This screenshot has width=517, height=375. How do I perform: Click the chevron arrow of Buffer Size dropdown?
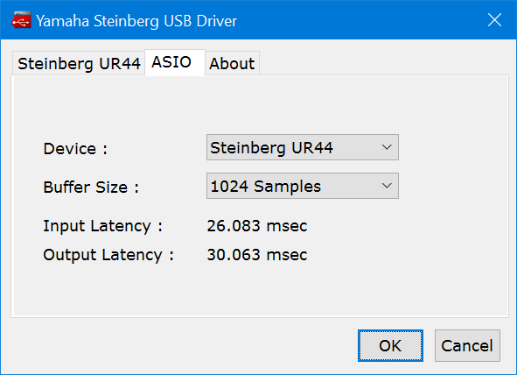[x=387, y=186]
